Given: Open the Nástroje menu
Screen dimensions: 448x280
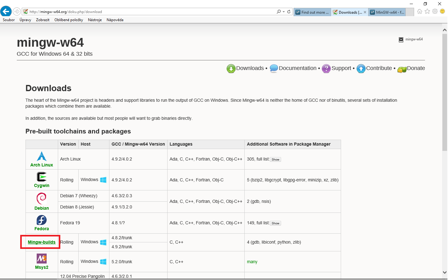Looking at the screenshot, I should pos(95,20).
